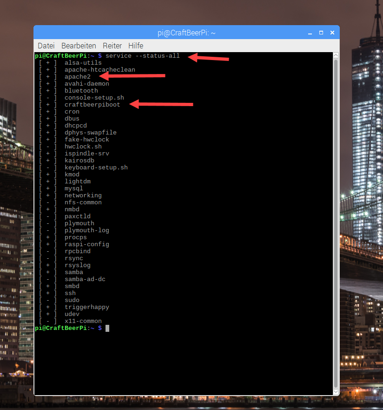This screenshot has width=383, height=410.
Task: Click the typed 'service --status-all' command
Action: point(142,56)
